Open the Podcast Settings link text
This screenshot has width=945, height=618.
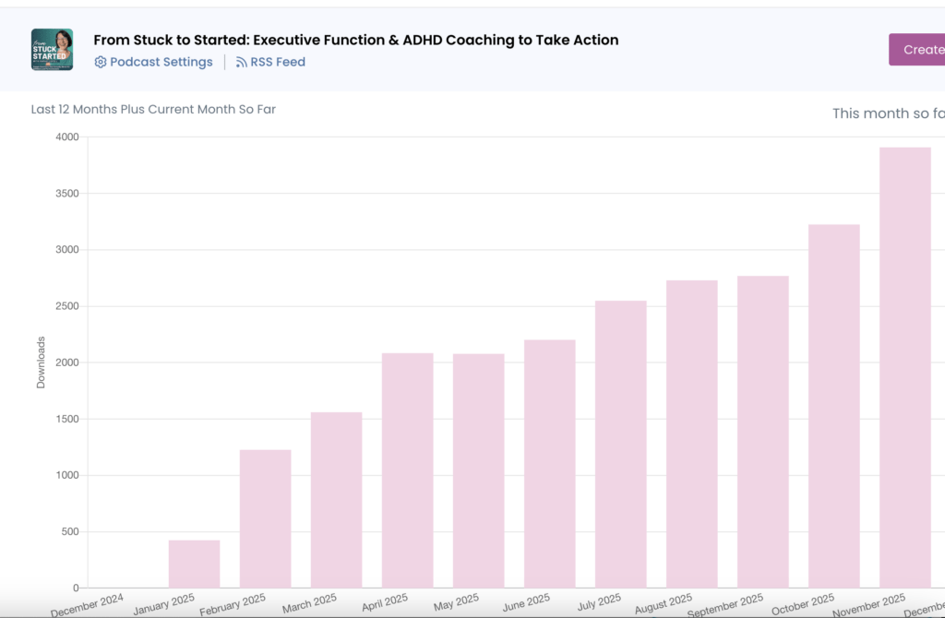[x=161, y=63]
